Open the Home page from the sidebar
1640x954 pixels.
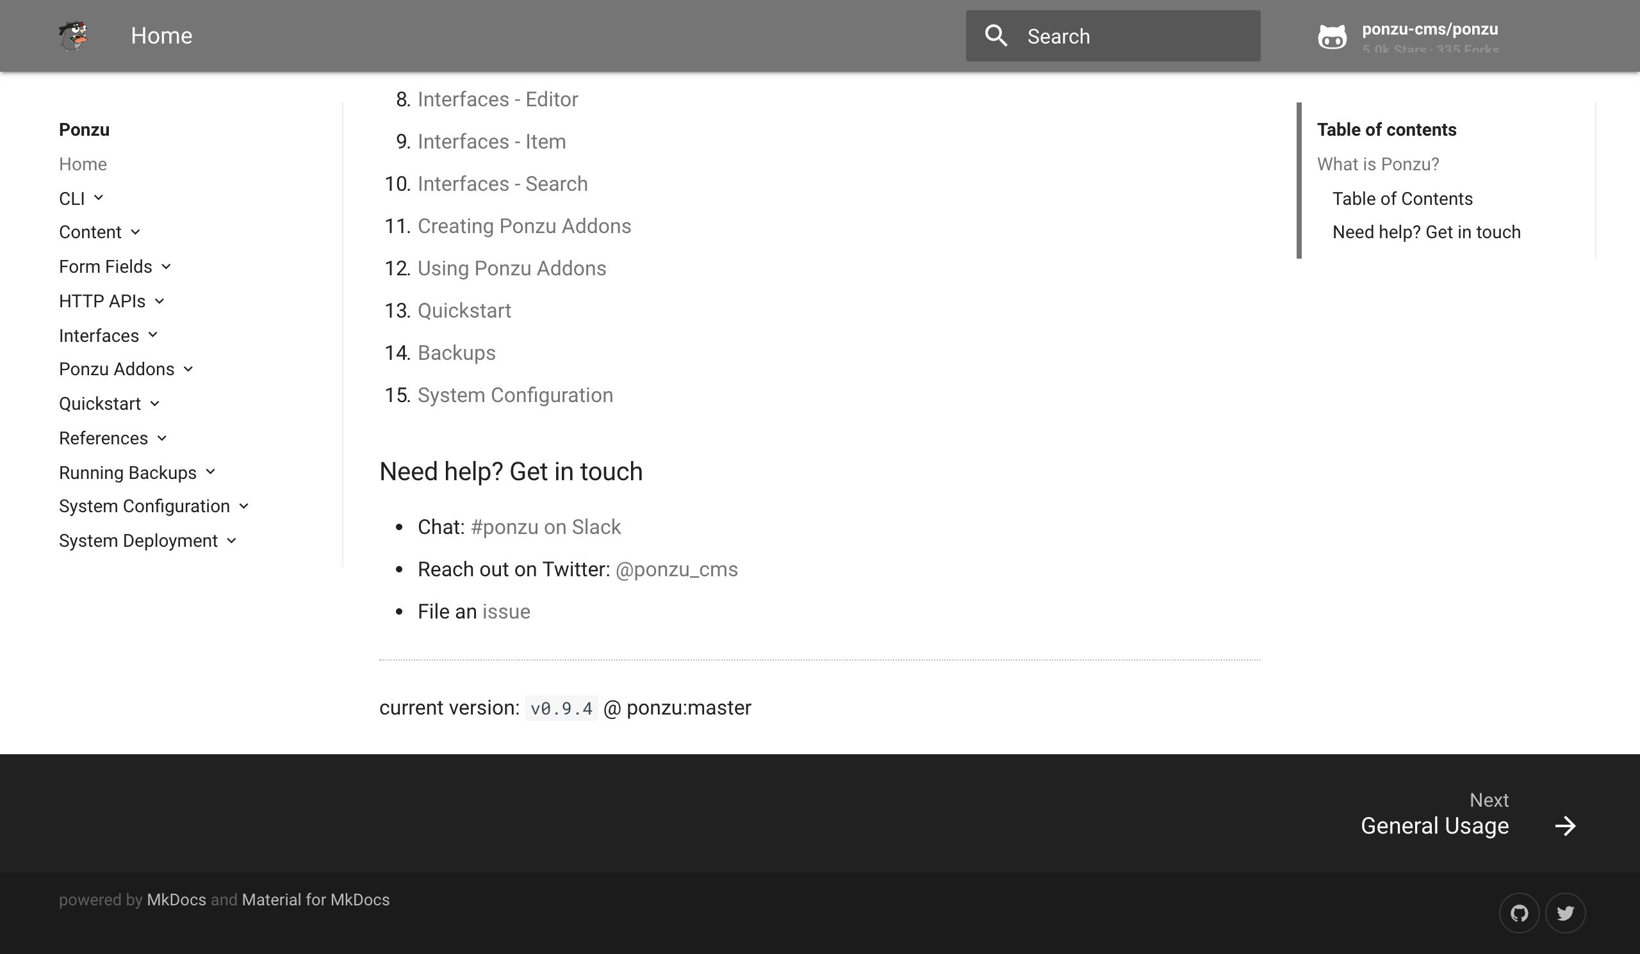tap(83, 164)
